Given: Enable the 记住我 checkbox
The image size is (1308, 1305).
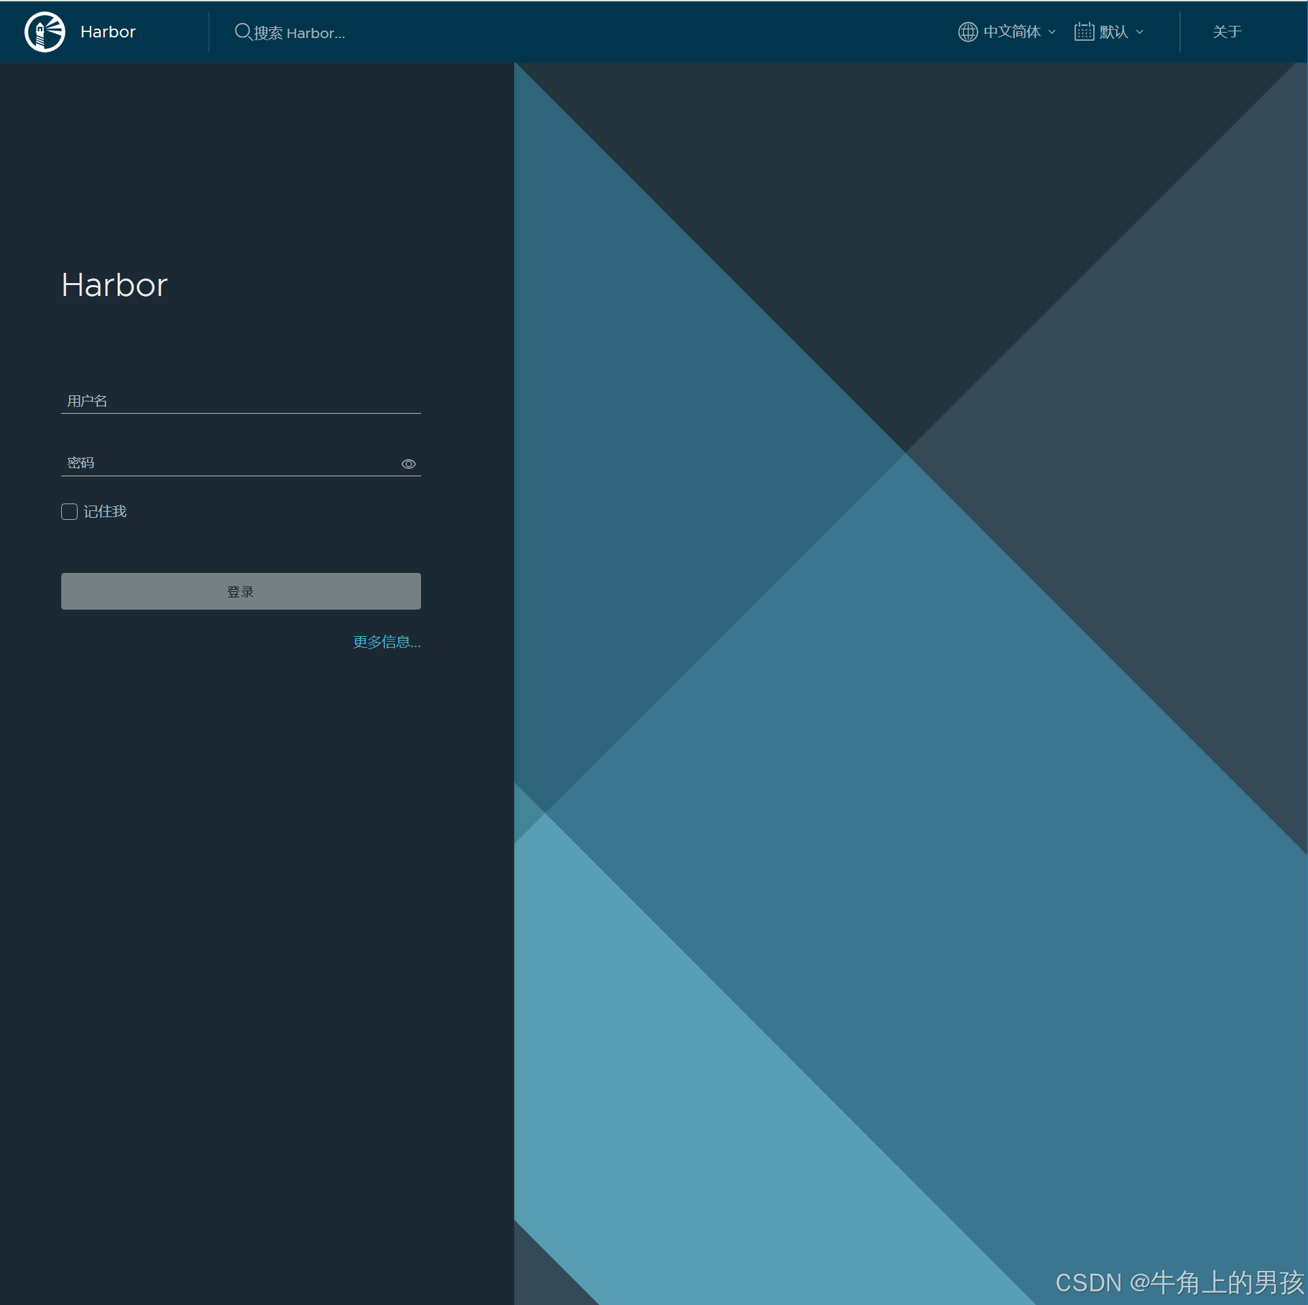Looking at the screenshot, I should (69, 512).
